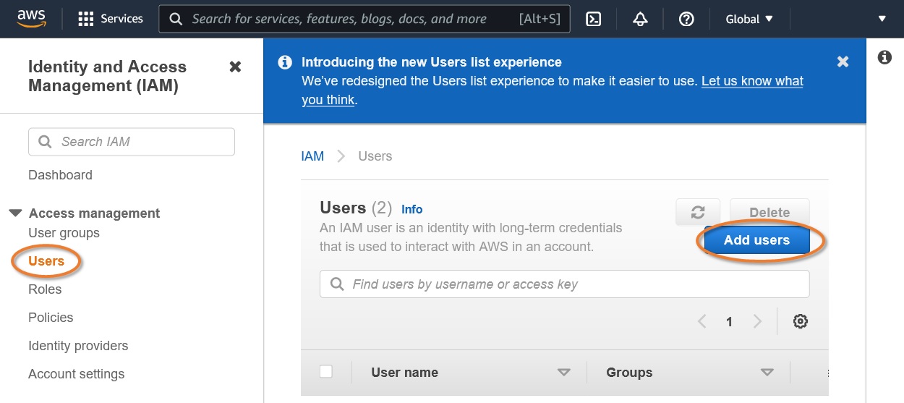
Task: Go to the next page arrow
Action: coord(757,322)
